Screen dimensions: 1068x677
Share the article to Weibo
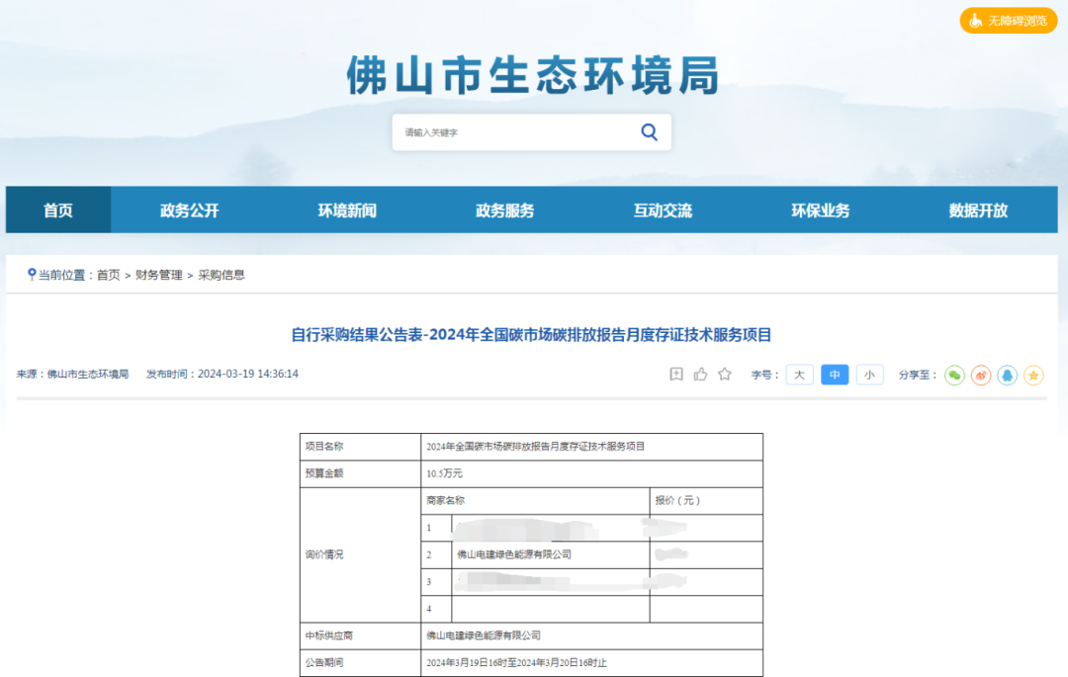tap(980, 375)
